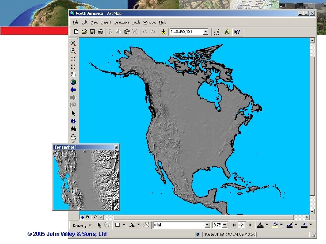Expand the text tool options
This screenshot has width=326, height=244.
(x=139, y=225)
